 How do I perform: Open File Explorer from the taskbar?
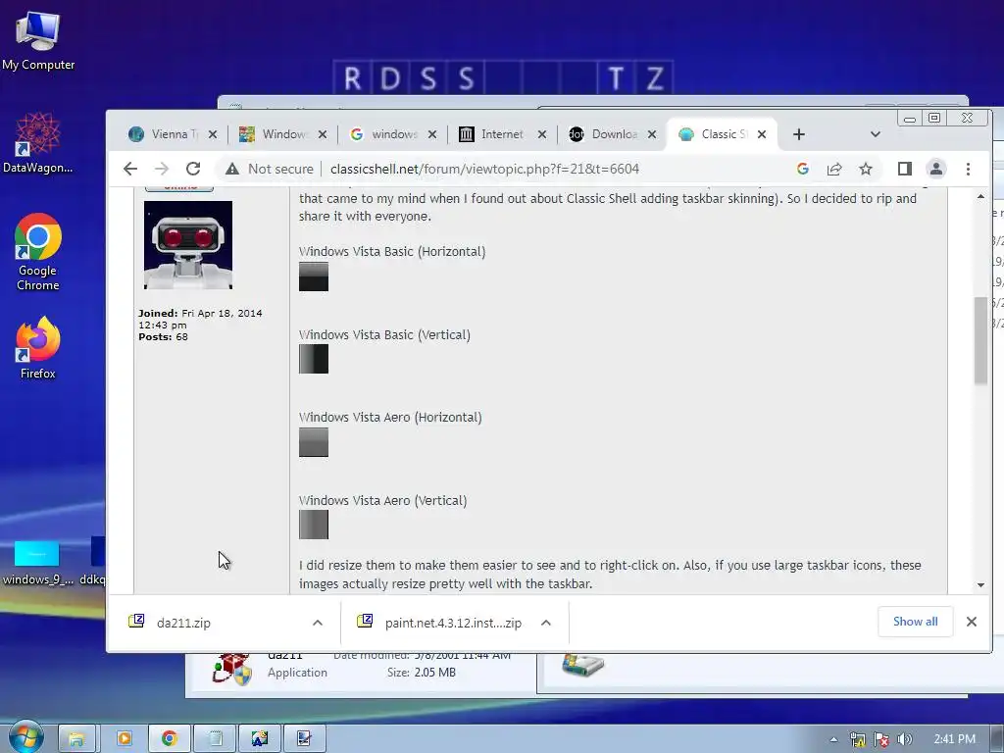click(x=76, y=738)
